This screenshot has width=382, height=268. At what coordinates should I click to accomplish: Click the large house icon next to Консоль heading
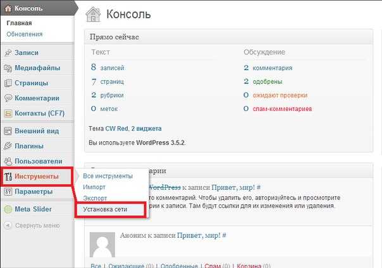93,15
